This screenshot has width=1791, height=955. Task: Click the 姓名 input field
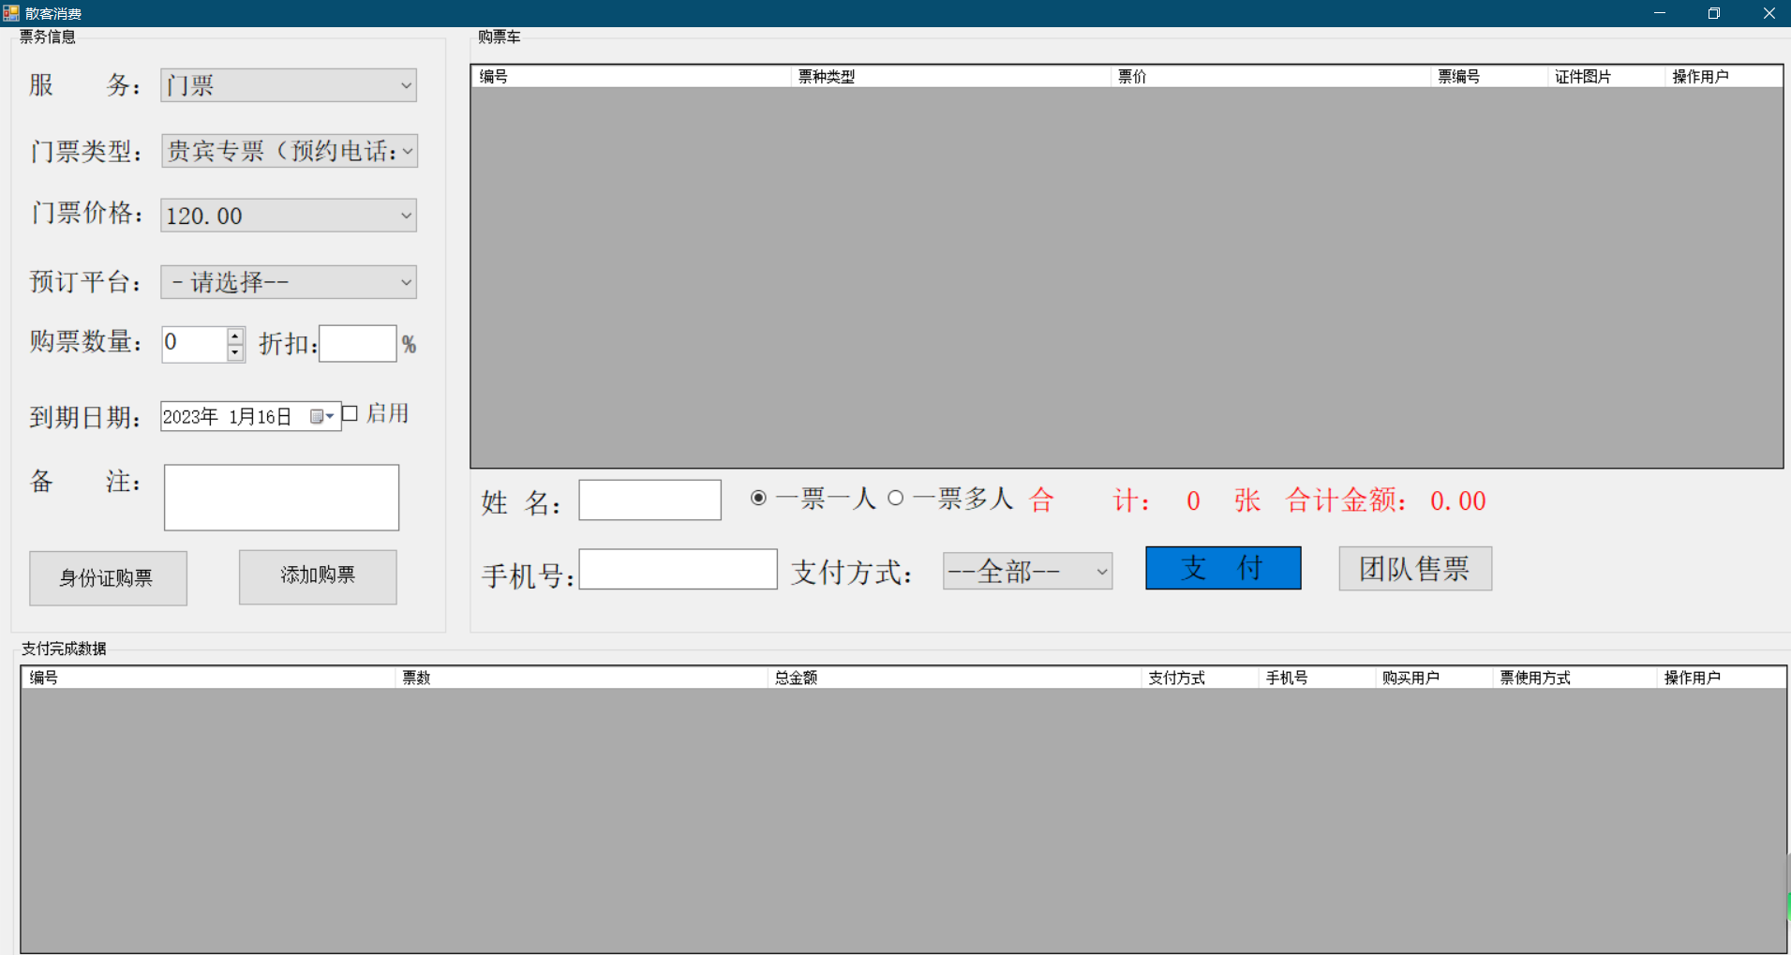click(x=649, y=500)
